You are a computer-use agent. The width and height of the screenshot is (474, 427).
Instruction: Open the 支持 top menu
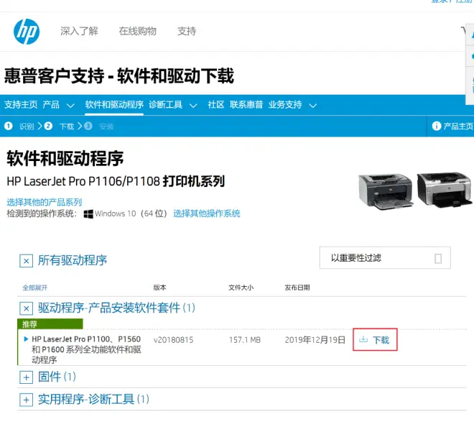coord(187,31)
